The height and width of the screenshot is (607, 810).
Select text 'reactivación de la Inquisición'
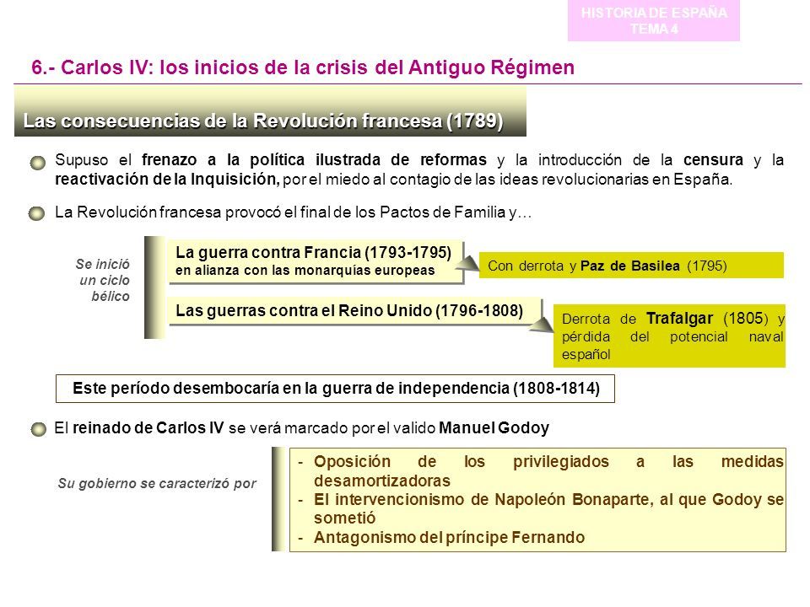pos(167,179)
